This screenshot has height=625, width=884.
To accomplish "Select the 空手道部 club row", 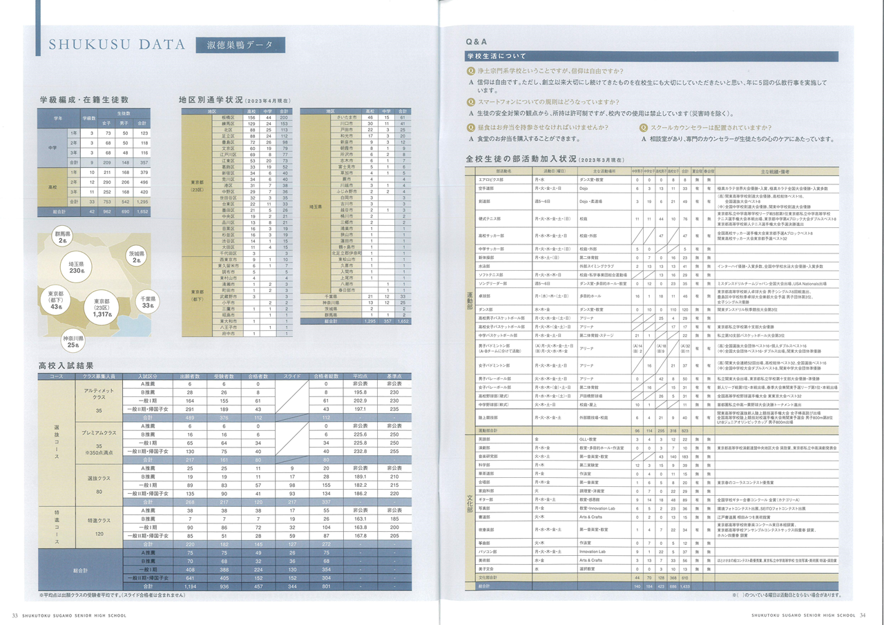I will [658, 188].
